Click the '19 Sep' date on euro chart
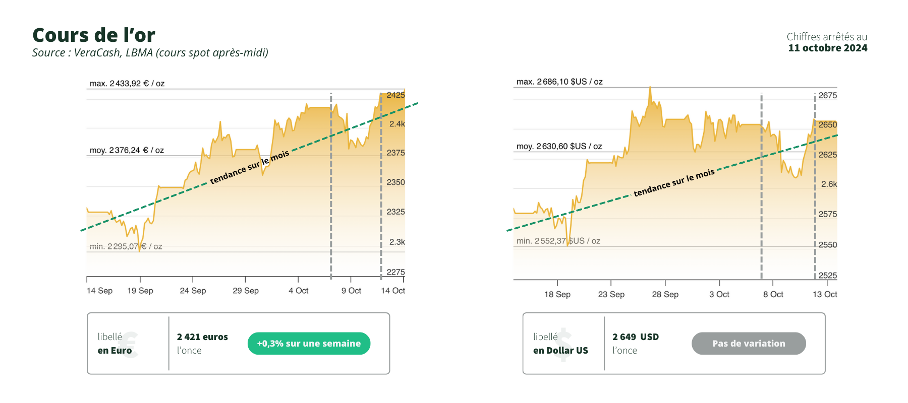The width and height of the screenshot is (908, 403). pos(140,291)
